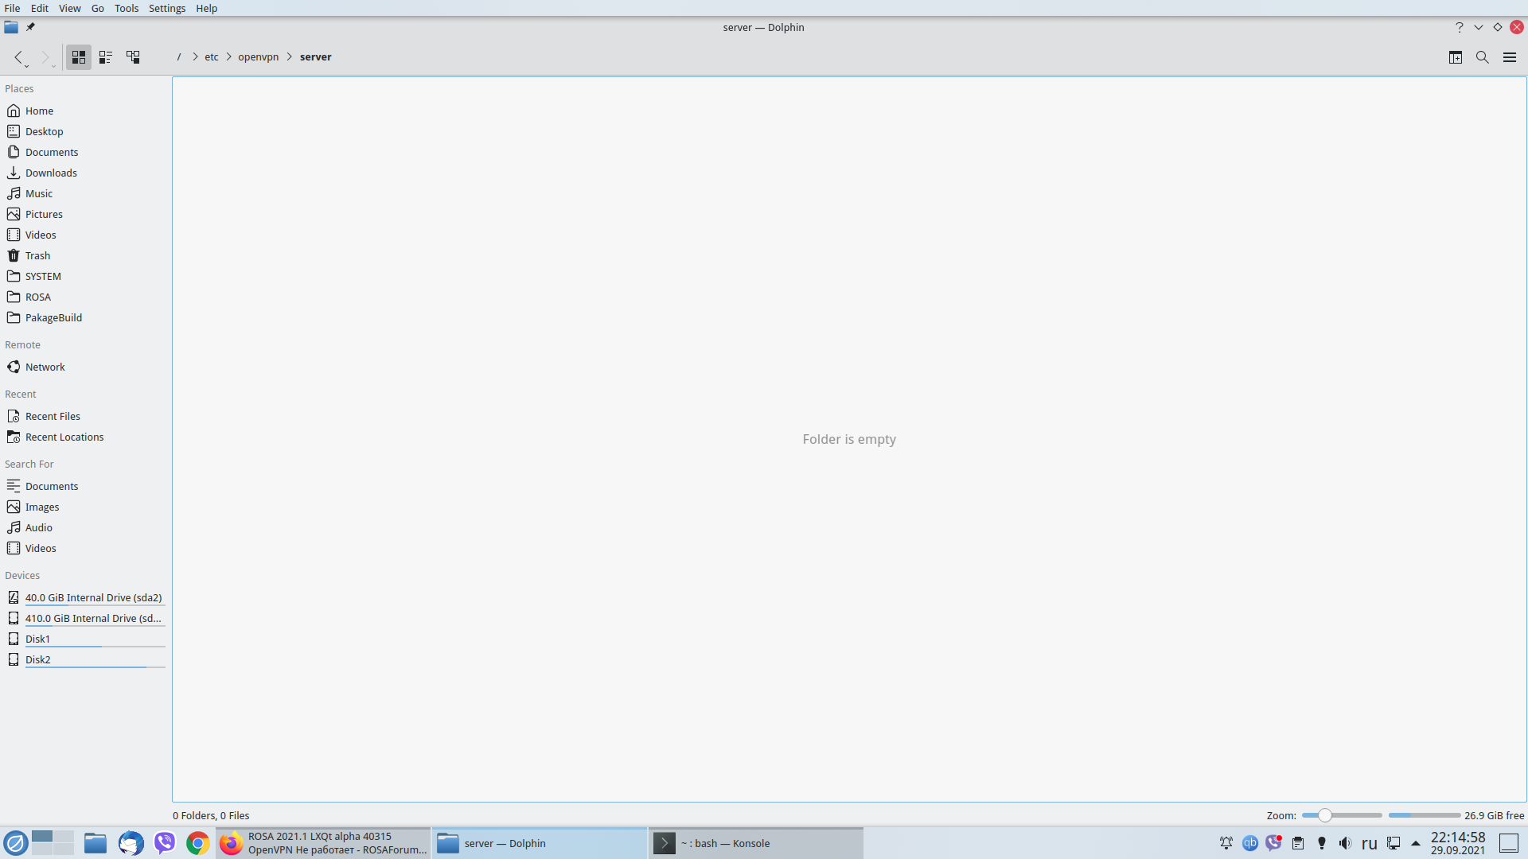Screen dimensions: 1528x859
Task: Click the Split view icon
Action: coord(1455,57)
